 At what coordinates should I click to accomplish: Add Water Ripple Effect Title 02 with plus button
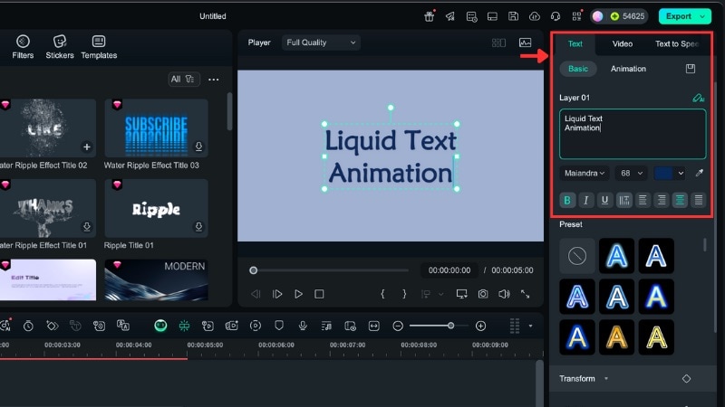(86, 147)
